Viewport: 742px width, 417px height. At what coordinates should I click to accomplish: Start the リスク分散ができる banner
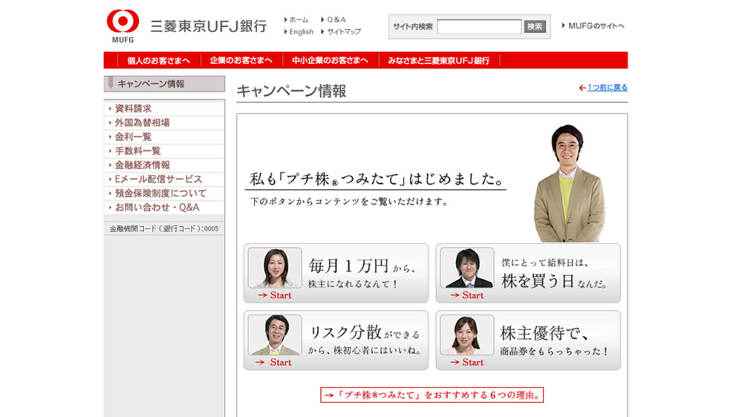coord(336,340)
